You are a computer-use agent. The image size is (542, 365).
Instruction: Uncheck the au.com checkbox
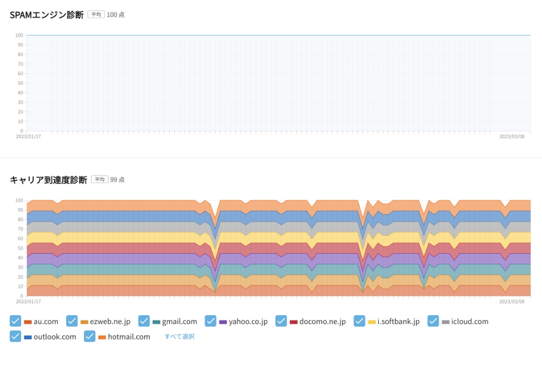click(16, 321)
